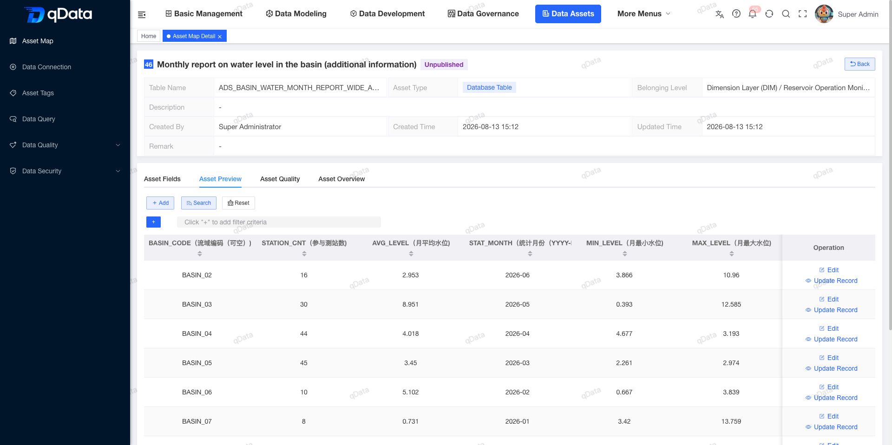The image size is (892, 445).
Task: Click the 13.759 max level value
Action: point(731,421)
